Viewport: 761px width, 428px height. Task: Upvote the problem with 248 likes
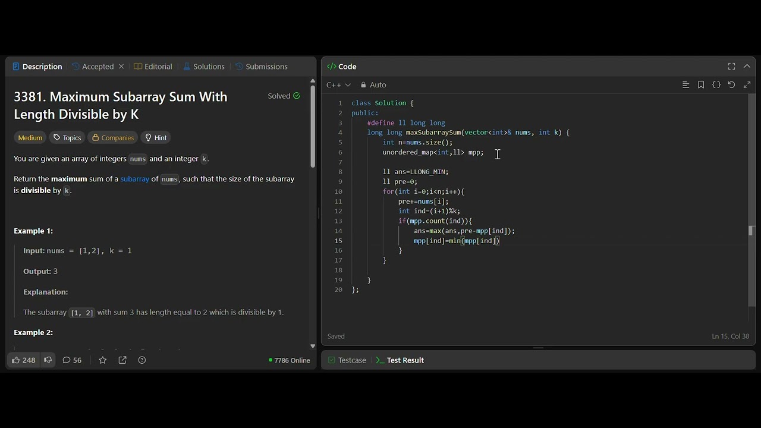click(23, 360)
